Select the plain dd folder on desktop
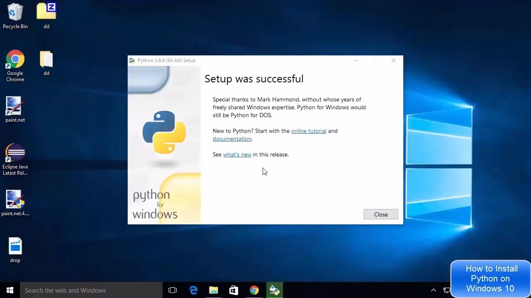This screenshot has width=531, height=298. [x=46, y=63]
